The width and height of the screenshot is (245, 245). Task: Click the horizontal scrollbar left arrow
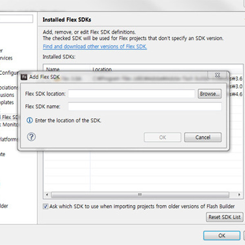[x=47, y=195]
